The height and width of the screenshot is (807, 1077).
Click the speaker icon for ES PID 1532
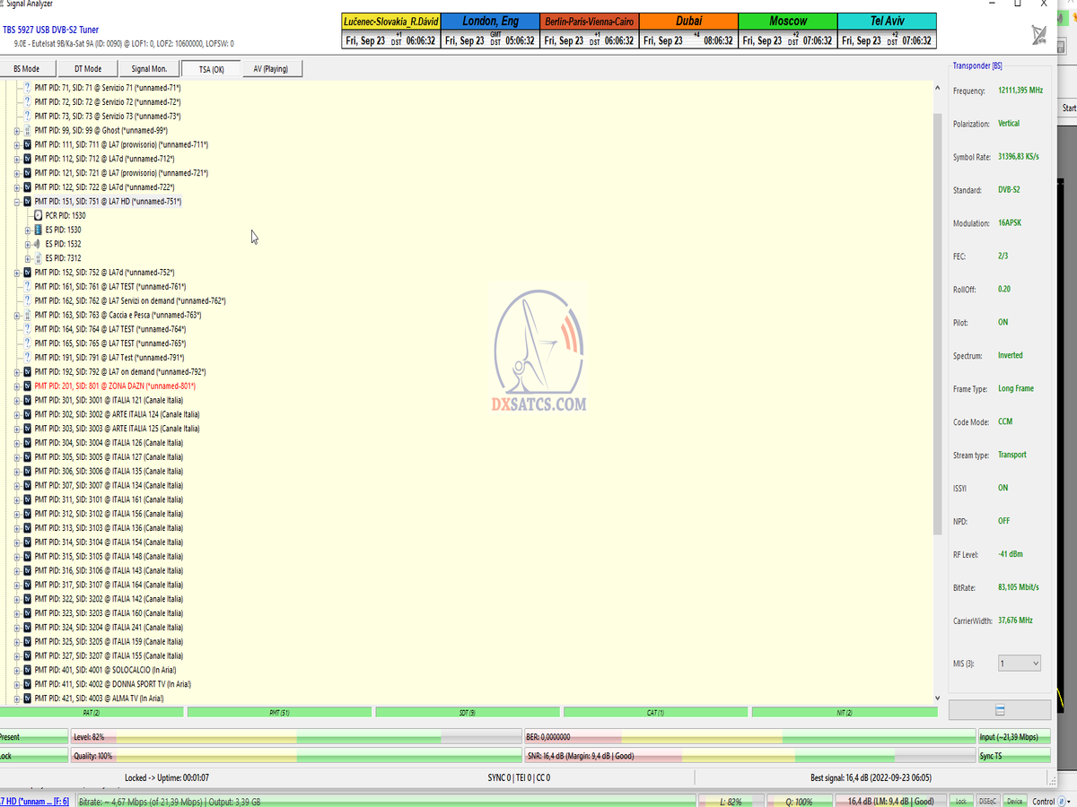[x=38, y=244]
